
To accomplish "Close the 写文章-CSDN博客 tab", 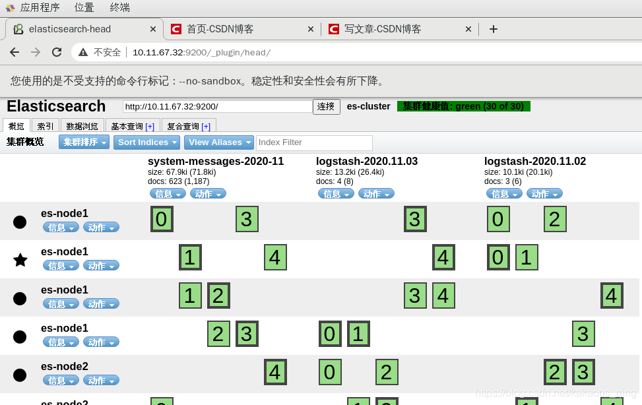I will [x=468, y=29].
